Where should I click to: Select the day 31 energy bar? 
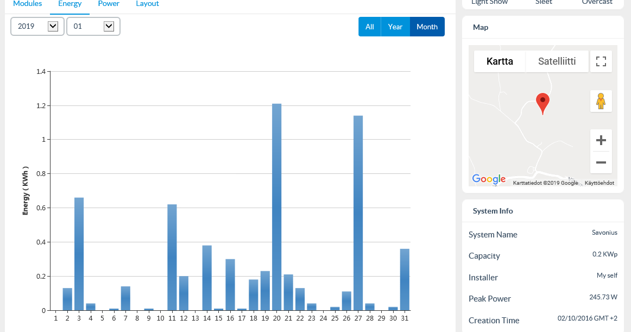click(x=405, y=280)
